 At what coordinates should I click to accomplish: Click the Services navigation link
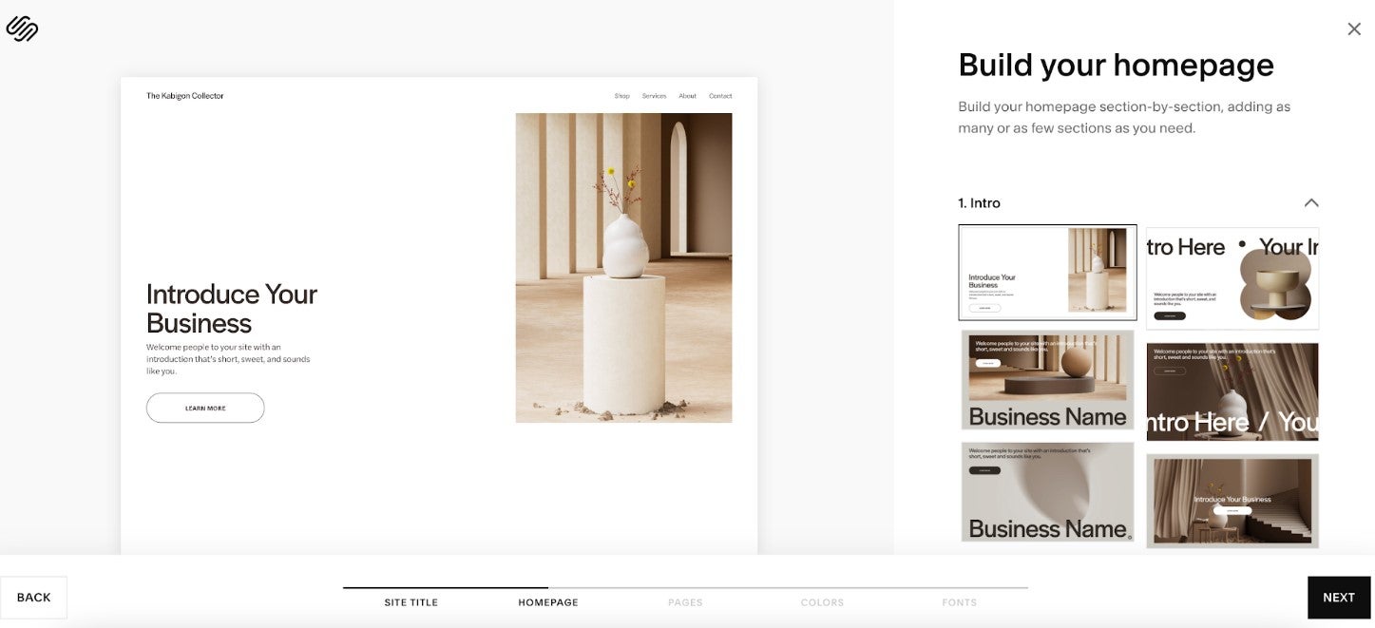point(654,95)
